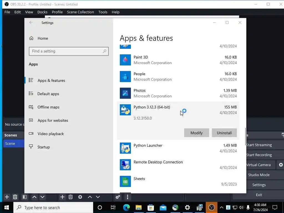Select Default apps in Settings sidebar
The image size is (284, 213).
[48, 94]
